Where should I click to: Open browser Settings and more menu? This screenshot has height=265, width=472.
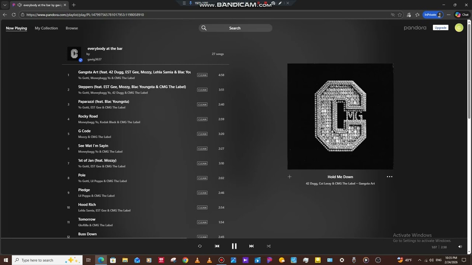coord(448,15)
